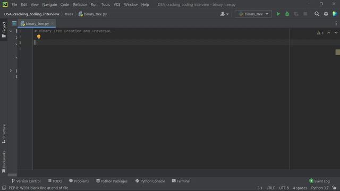This screenshot has height=191, width=340.
Task: Open the Code menu
Action: (x=65, y=5)
